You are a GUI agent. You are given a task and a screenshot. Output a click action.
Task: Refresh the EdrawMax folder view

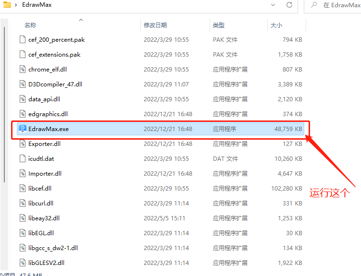pyautogui.click(x=289, y=5)
